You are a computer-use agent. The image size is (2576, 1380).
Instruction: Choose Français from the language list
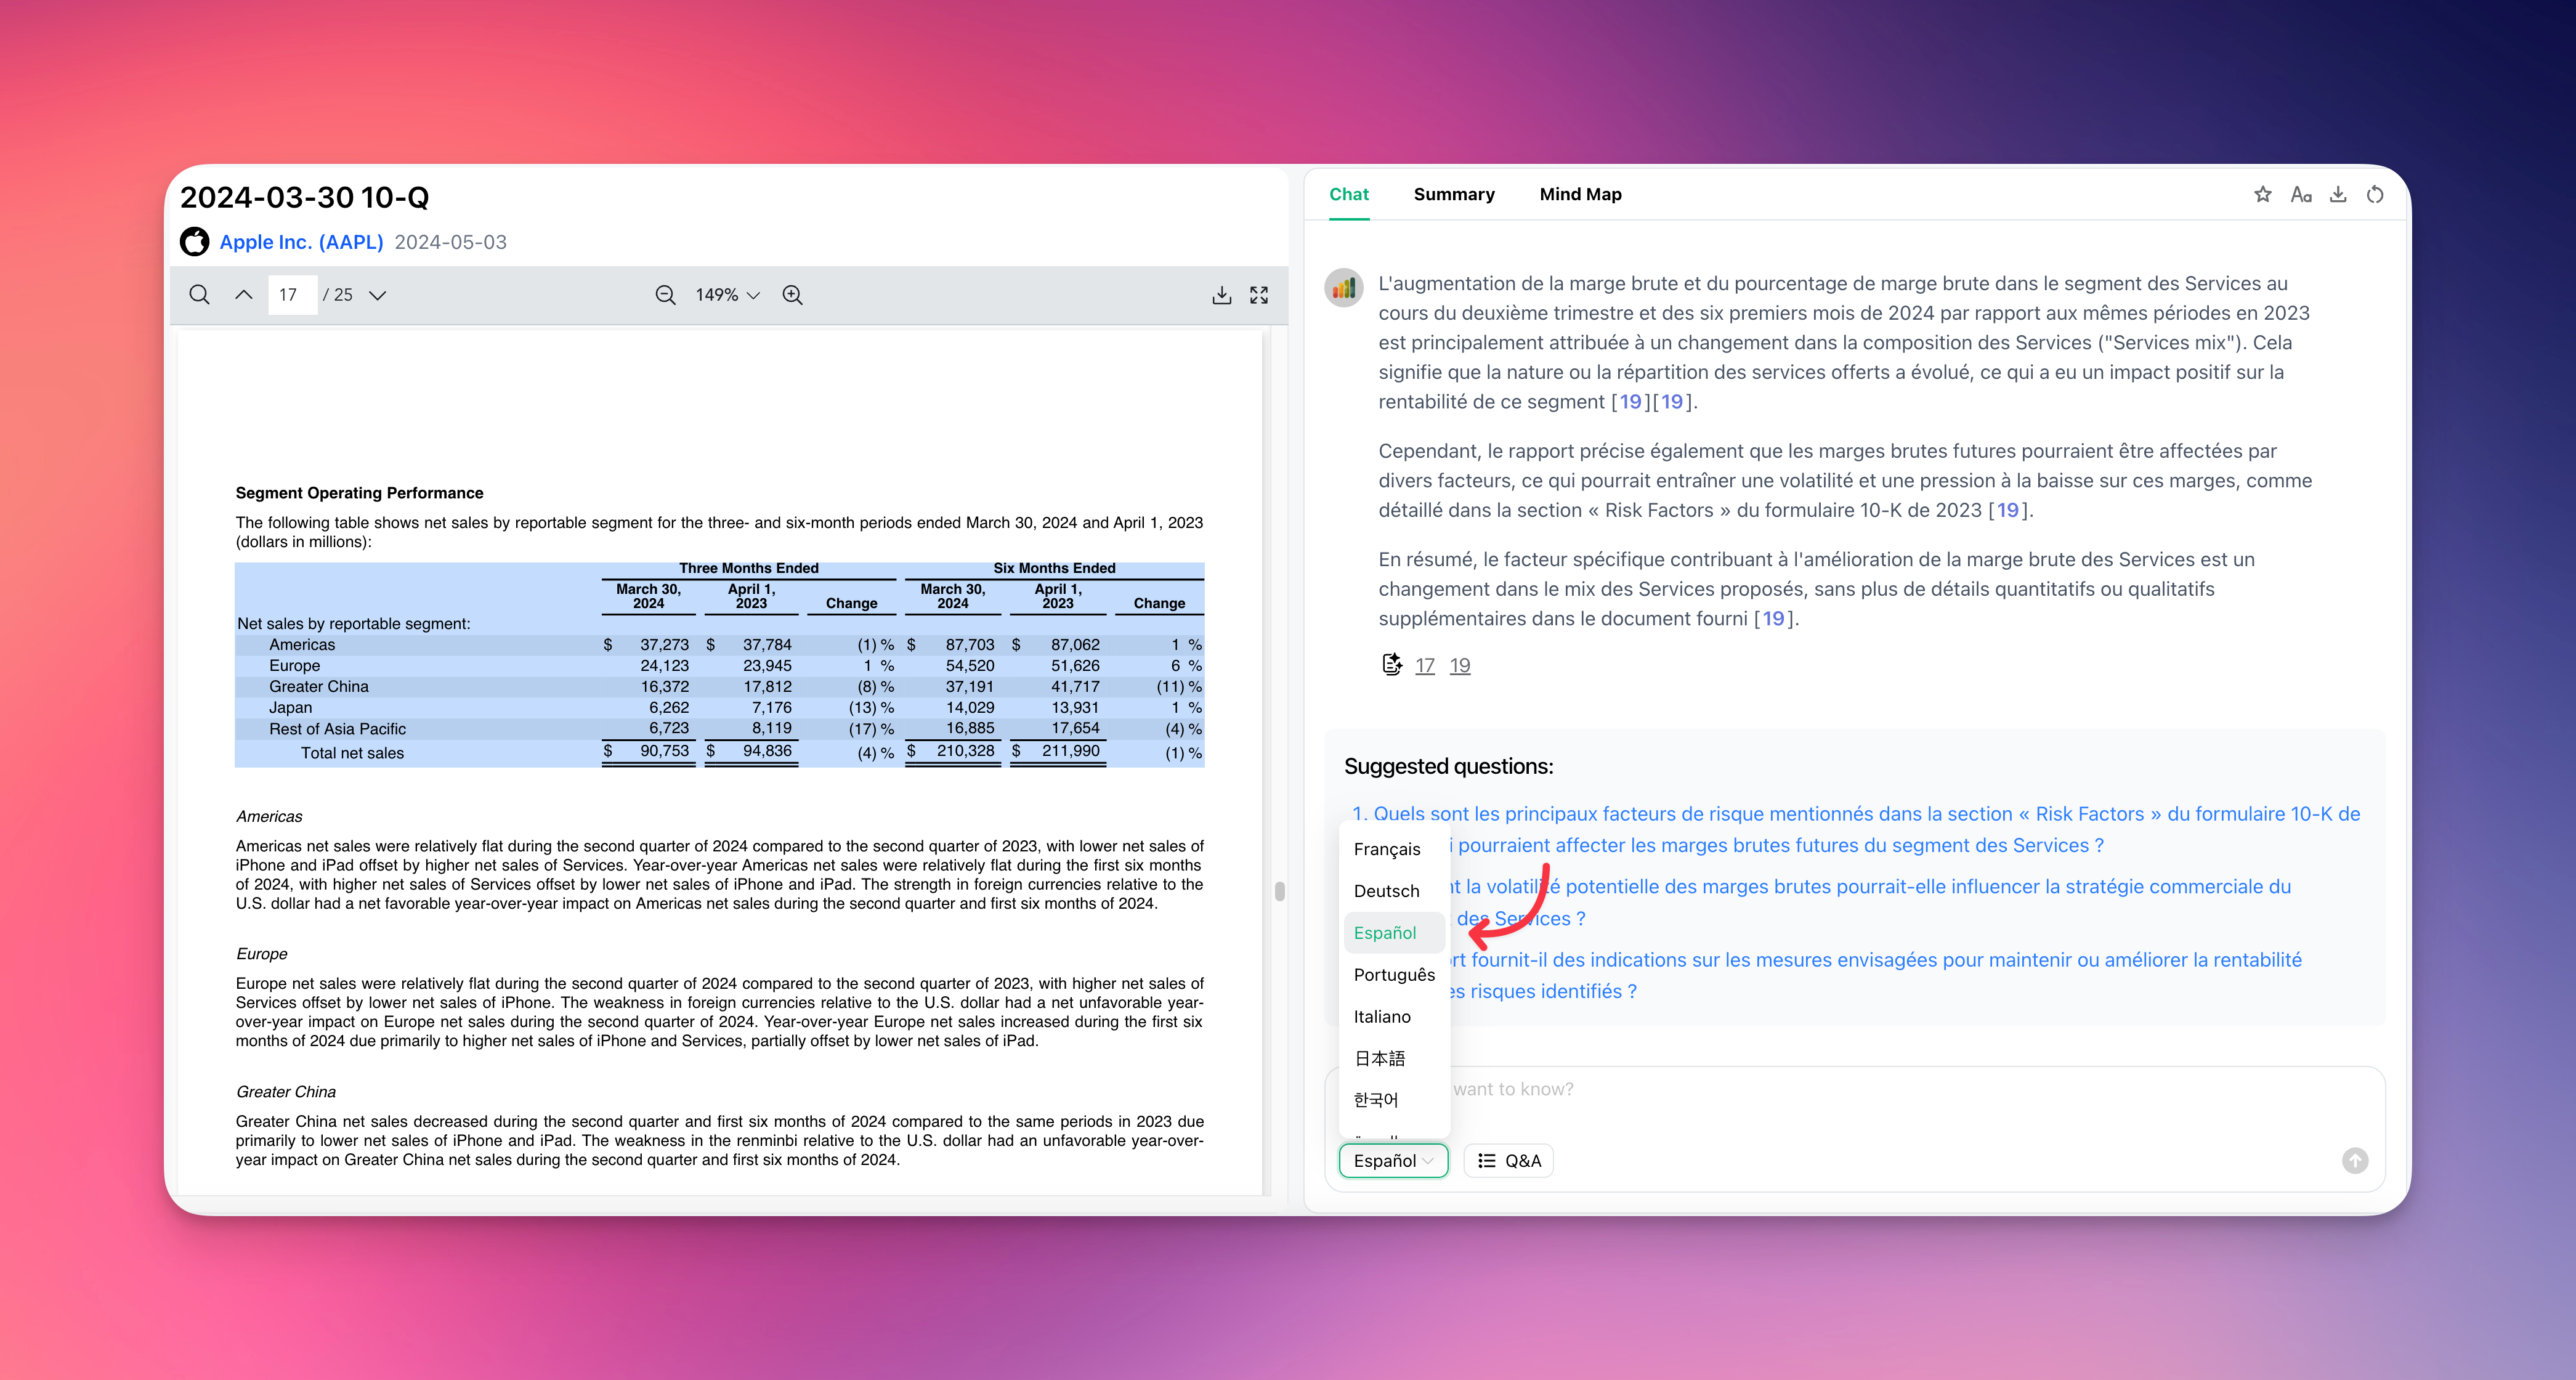tap(1394, 849)
